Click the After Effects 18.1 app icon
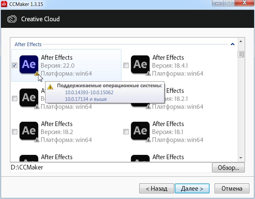 pyautogui.click(x=140, y=131)
